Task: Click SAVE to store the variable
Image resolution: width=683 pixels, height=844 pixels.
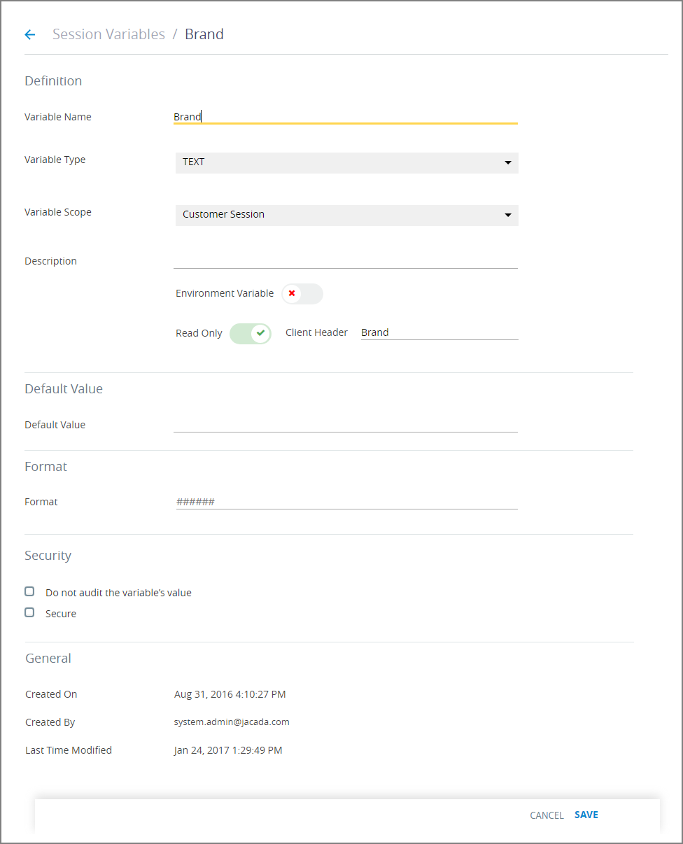Action: pyautogui.click(x=586, y=814)
